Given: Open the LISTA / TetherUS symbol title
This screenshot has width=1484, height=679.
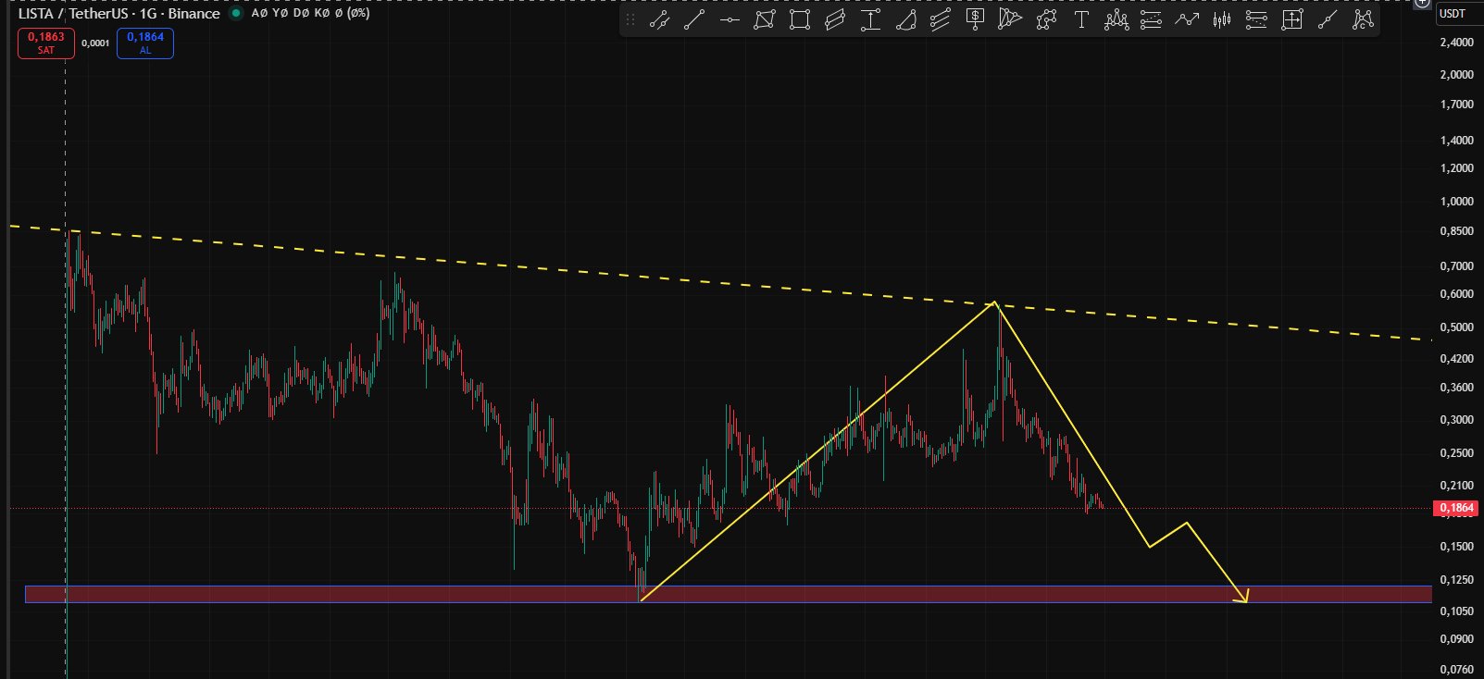Looking at the screenshot, I should pyautogui.click(x=119, y=14).
